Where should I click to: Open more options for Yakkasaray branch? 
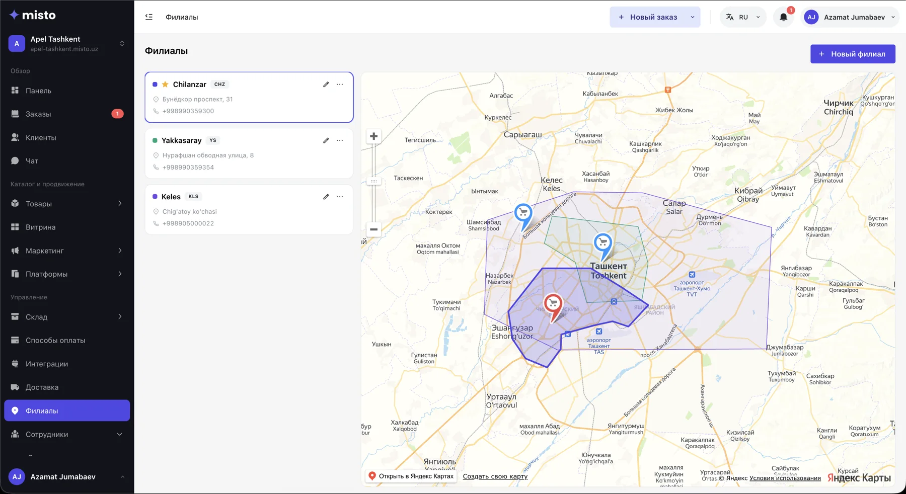tap(340, 140)
